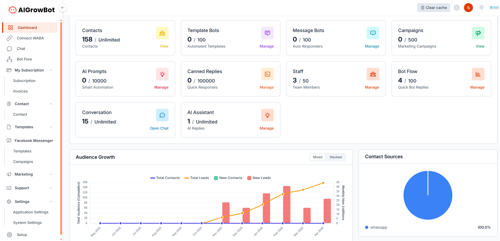This screenshot has width=500, height=241.
Task: Switch Audience Growth chart to Stacked
Action: (336, 157)
